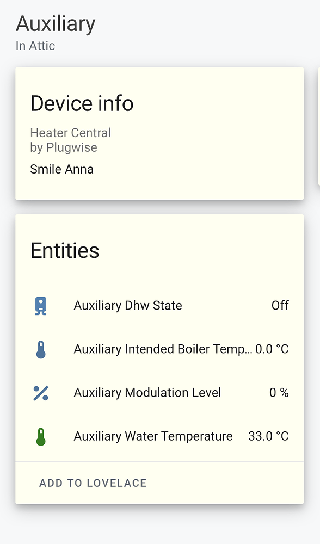The width and height of the screenshot is (320, 544).
Task: Click the Heater Central by Plugwise text
Action: (x=70, y=139)
